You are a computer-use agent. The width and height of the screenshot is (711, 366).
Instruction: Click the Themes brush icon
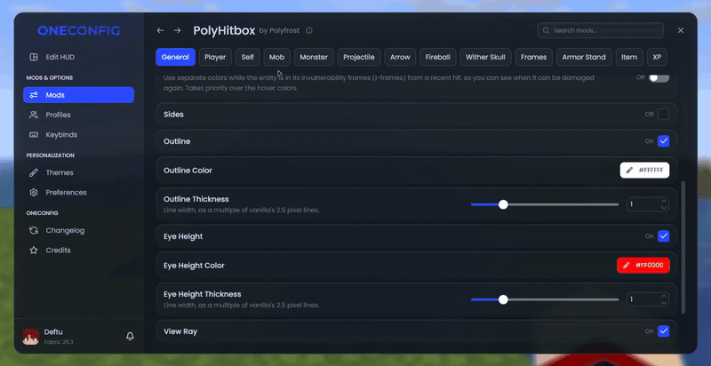click(34, 172)
